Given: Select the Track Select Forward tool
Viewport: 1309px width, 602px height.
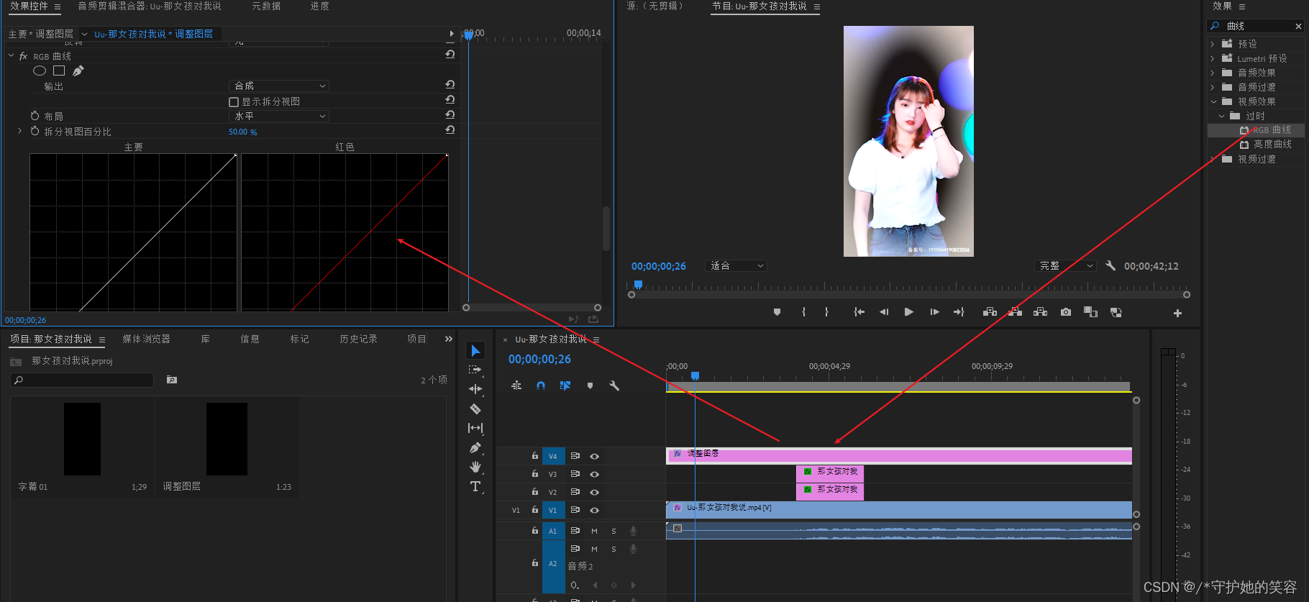Looking at the screenshot, I should pos(475,370).
